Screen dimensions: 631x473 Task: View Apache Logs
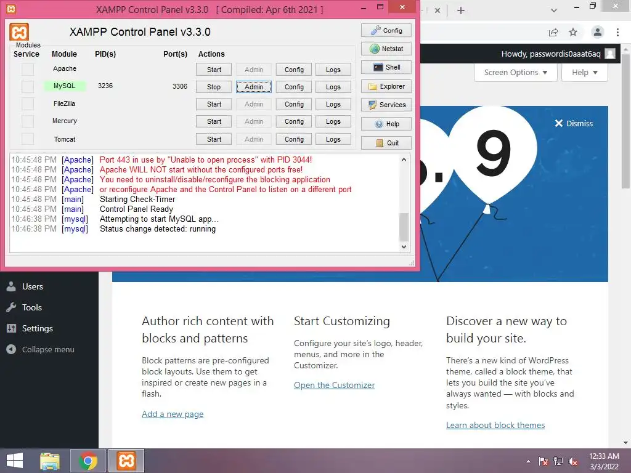pyautogui.click(x=333, y=70)
